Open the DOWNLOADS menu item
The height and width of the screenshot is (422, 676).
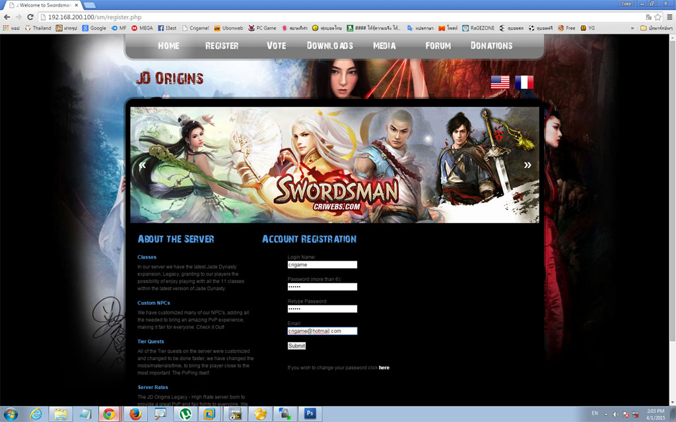coord(330,45)
